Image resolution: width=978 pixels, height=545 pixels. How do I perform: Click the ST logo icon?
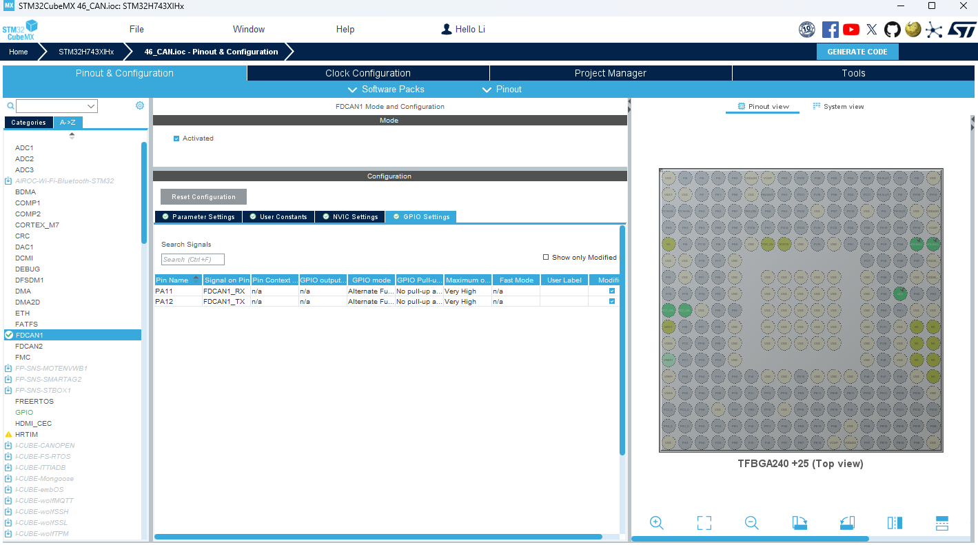pyautogui.click(x=961, y=30)
